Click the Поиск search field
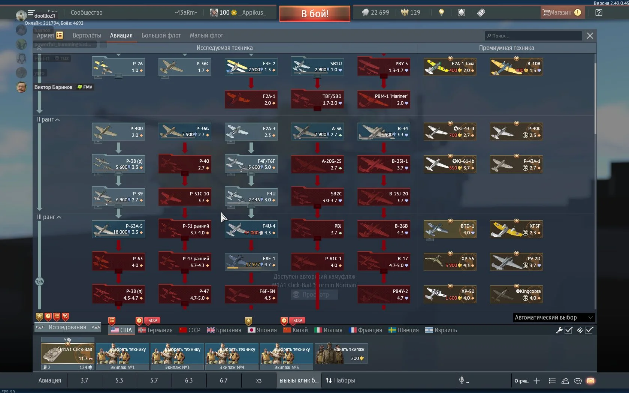This screenshot has width=629, height=393. [534, 36]
